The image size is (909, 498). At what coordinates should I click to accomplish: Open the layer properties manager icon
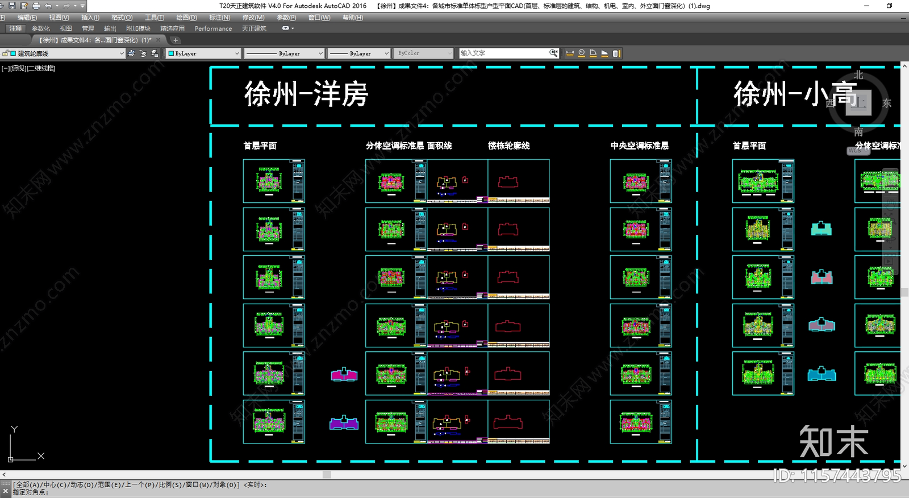(131, 53)
